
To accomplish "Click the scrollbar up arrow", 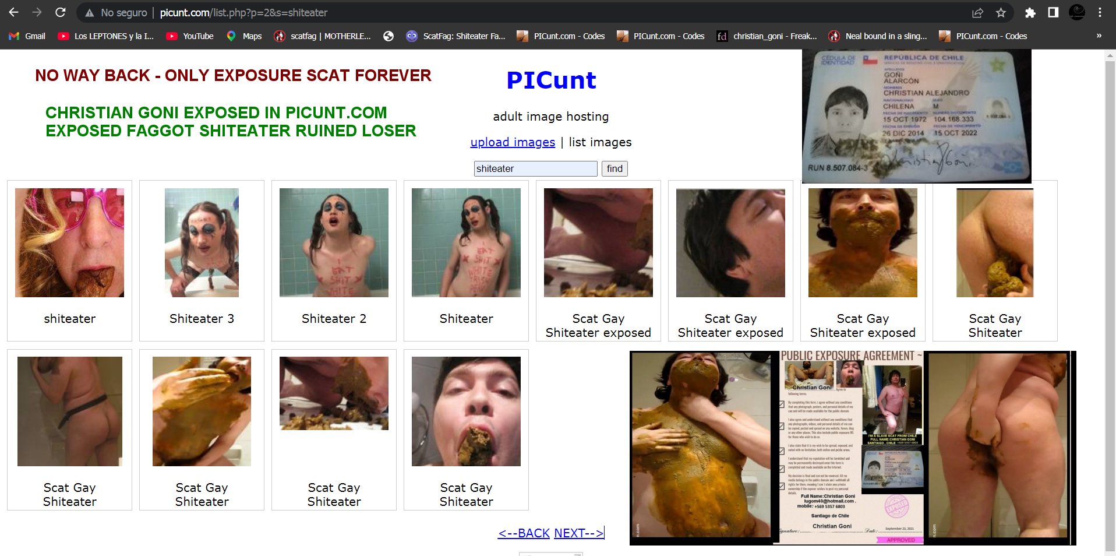I will (x=1110, y=55).
